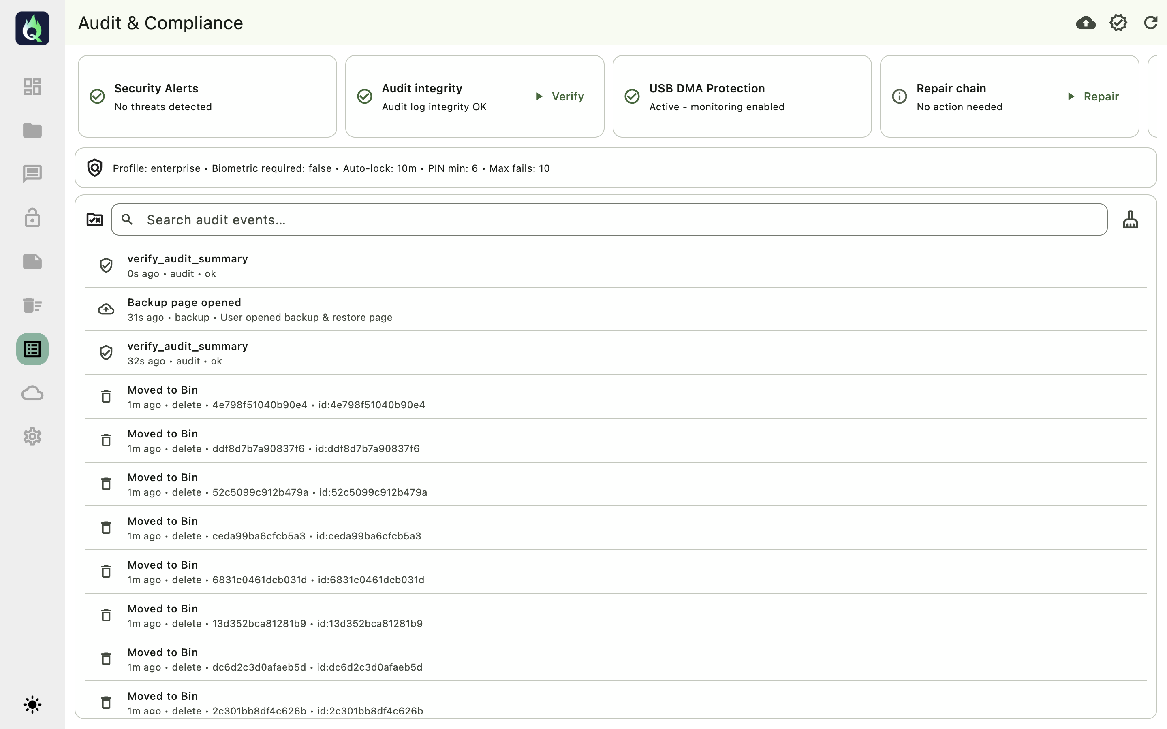Select the Backup page opened event
Screen dimensions: 1167x729
[259, 309]
